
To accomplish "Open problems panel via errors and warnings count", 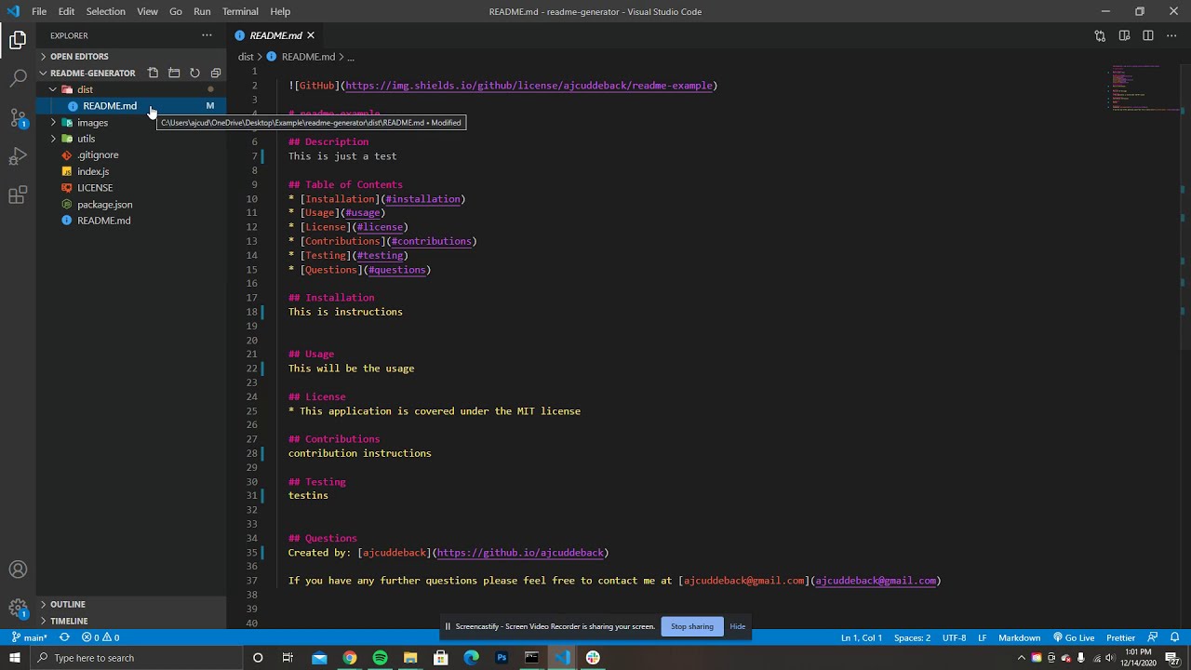I will click(100, 637).
